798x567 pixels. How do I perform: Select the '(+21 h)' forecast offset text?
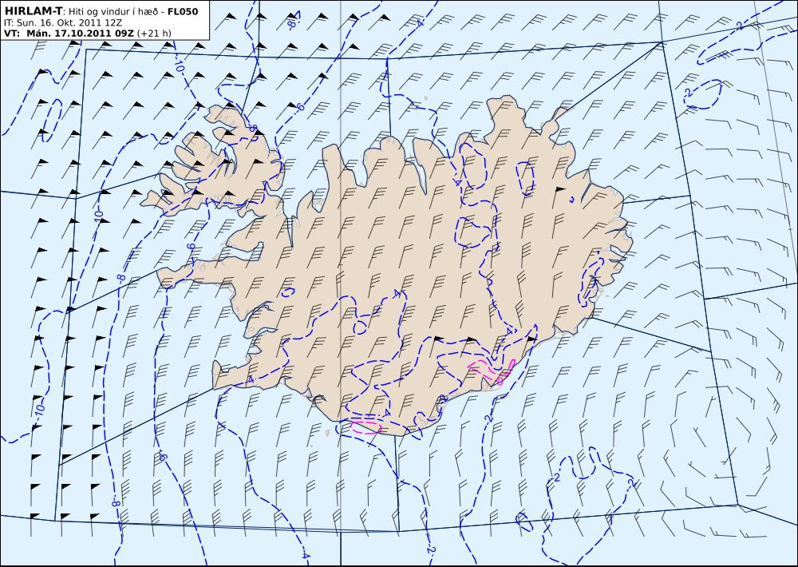coord(154,34)
